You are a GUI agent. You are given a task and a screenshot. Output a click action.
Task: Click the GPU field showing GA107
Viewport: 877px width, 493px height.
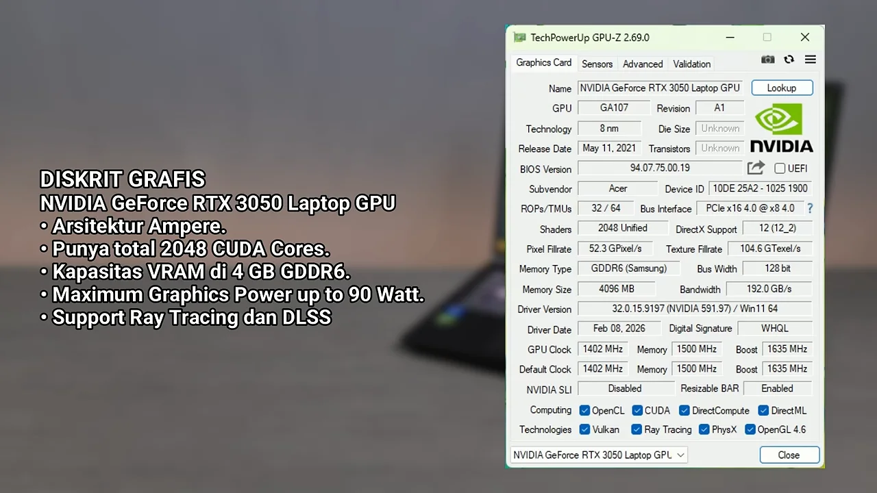[x=614, y=108]
